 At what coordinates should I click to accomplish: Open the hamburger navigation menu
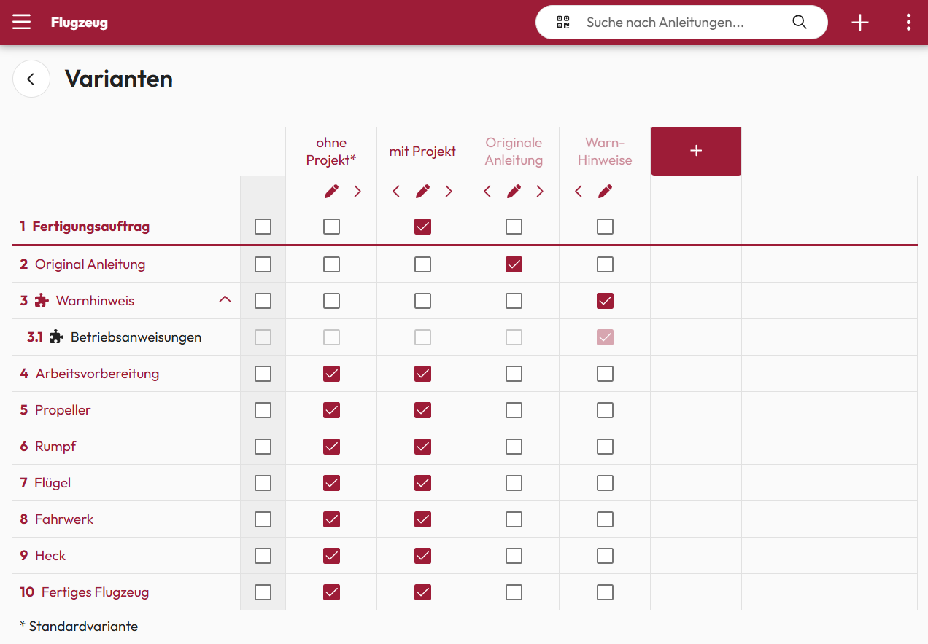(x=22, y=23)
